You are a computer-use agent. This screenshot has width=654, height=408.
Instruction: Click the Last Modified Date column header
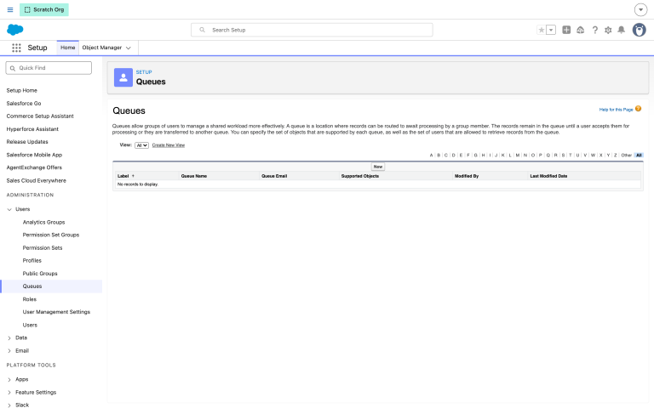pos(548,176)
